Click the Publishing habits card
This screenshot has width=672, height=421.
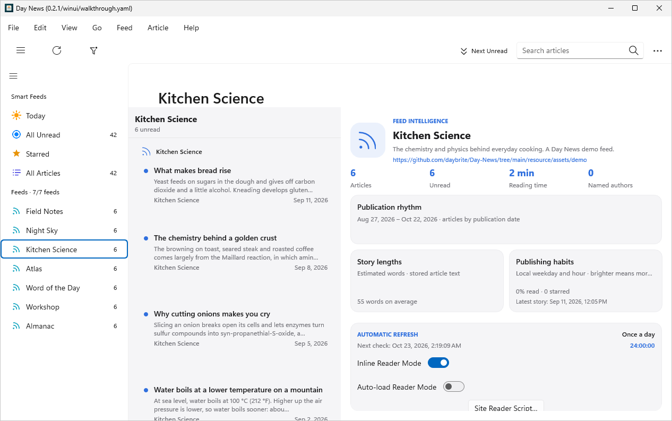pyautogui.click(x=585, y=281)
